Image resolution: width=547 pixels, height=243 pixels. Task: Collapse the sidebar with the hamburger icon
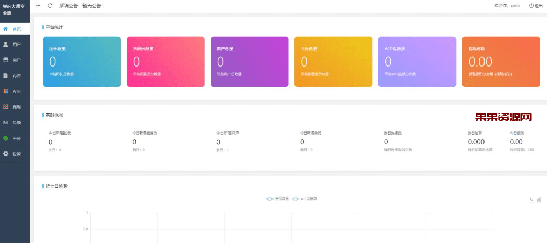(x=38, y=6)
